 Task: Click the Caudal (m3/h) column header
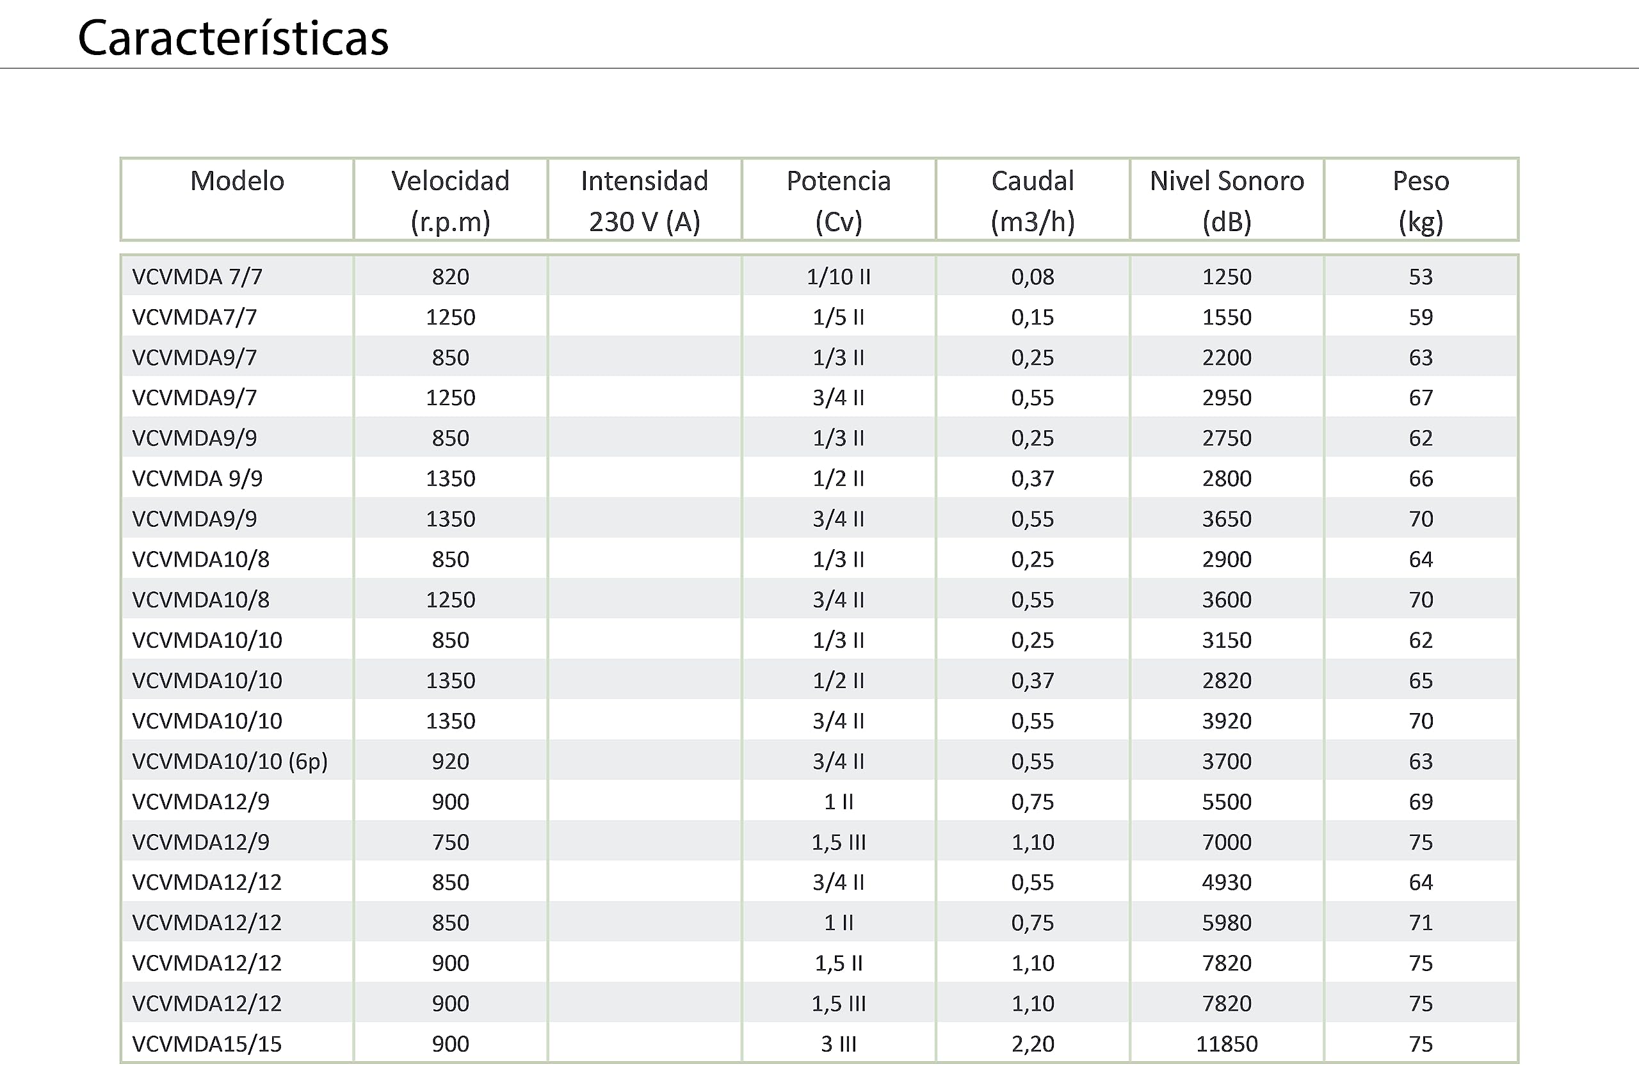click(1032, 200)
